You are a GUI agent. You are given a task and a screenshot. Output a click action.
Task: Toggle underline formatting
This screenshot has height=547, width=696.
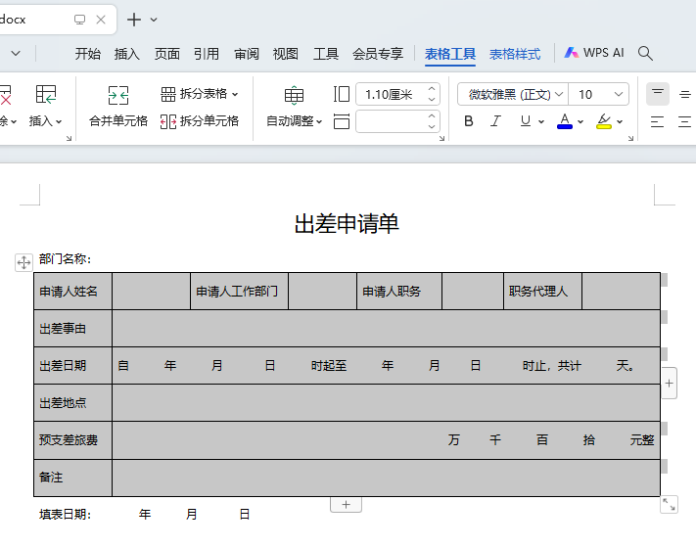coord(526,121)
